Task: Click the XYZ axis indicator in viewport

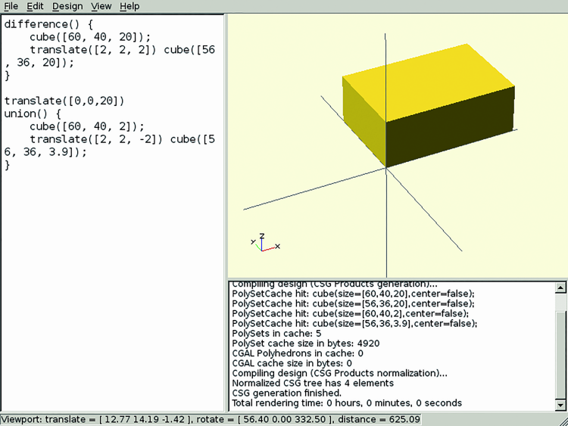Action: (x=263, y=244)
